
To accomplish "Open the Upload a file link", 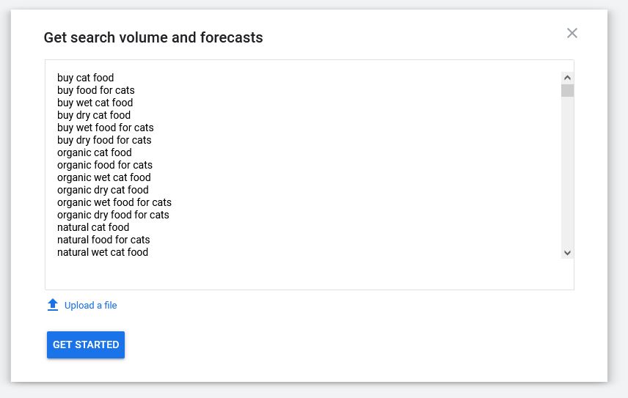I will 90,305.
